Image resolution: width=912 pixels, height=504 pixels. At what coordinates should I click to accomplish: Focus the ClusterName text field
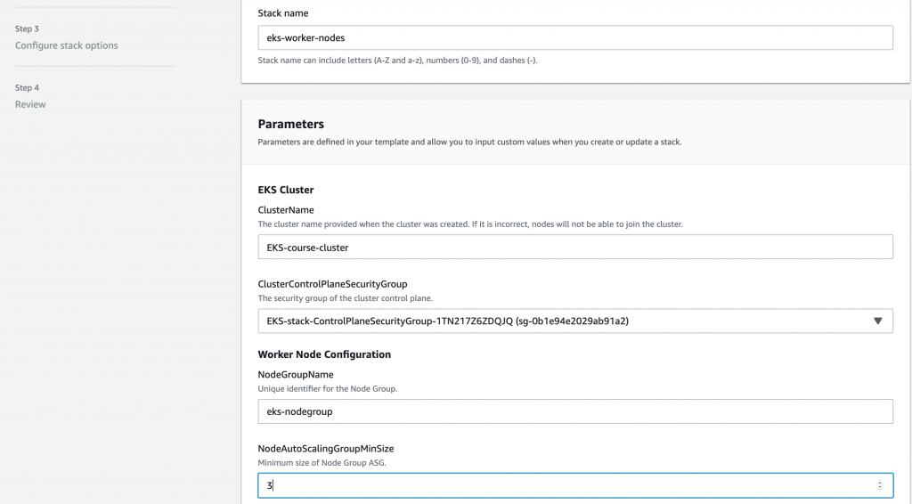click(x=574, y=247)
